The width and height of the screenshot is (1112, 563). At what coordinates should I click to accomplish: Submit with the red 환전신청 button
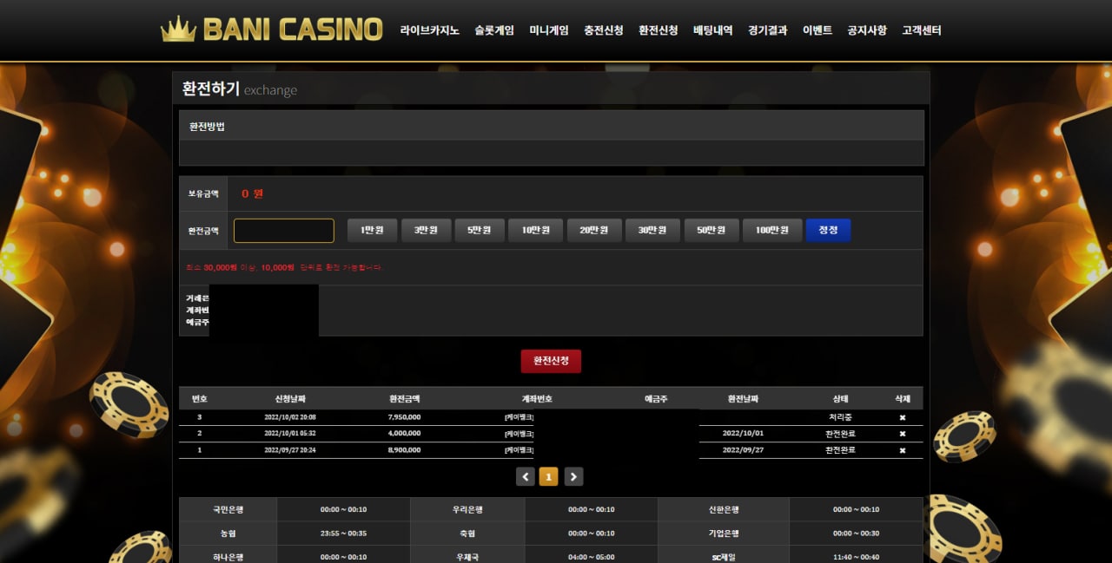(551, 361)
